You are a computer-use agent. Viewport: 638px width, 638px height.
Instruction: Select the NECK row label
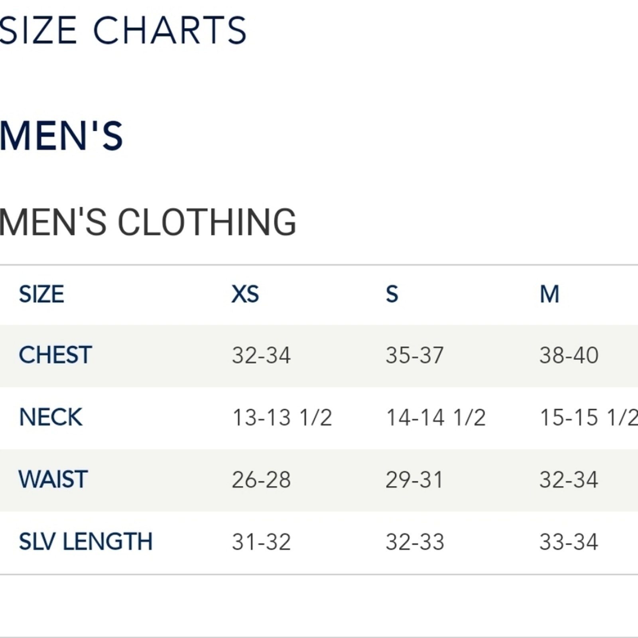pos(51,417)
